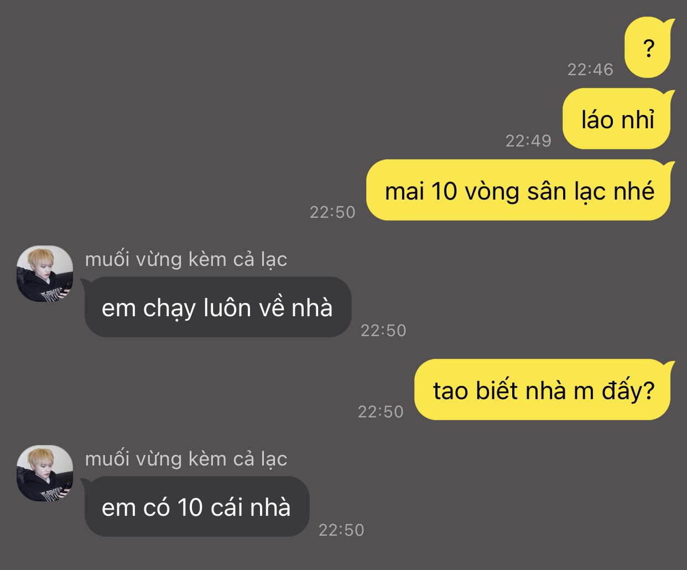Click the 22:46 timestamp
This screenshot has height=570, width=687.
(x=590, y=69)
